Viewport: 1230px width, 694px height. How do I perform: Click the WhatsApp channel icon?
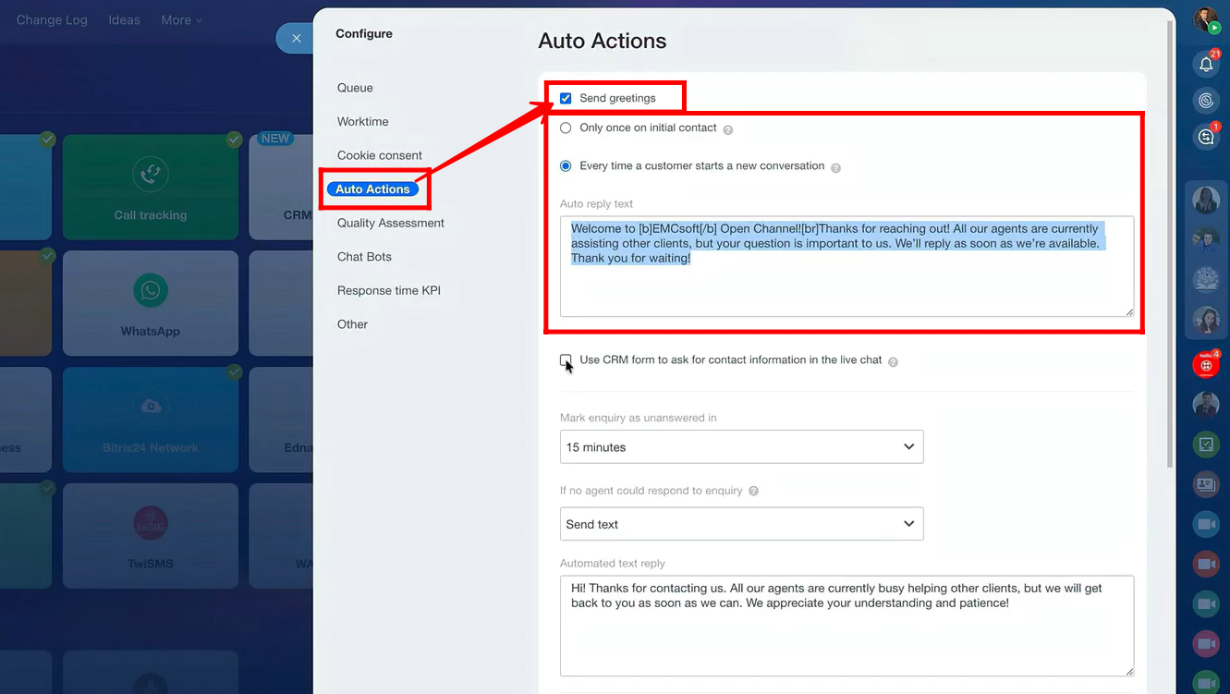[x=150, y=290]
